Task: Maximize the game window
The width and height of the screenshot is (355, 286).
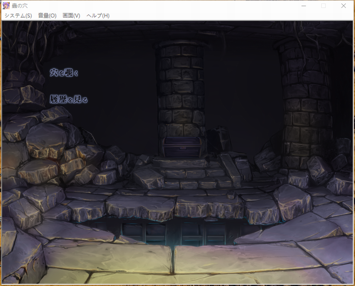Action: [x=323, y=6]
